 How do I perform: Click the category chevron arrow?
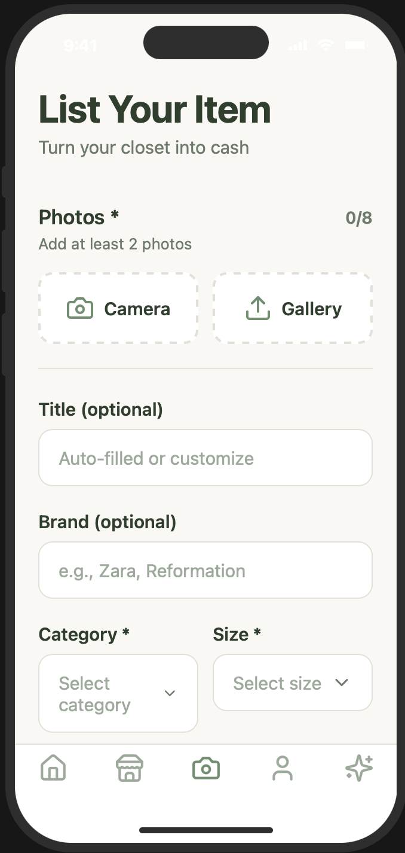[x=170, y=693]
